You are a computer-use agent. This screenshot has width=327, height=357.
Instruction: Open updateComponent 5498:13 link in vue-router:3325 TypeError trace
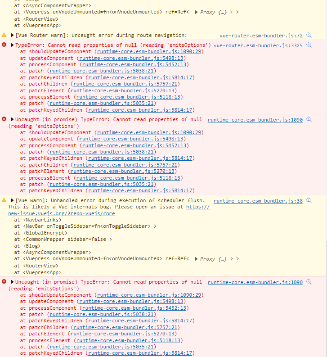coord(131,58)
